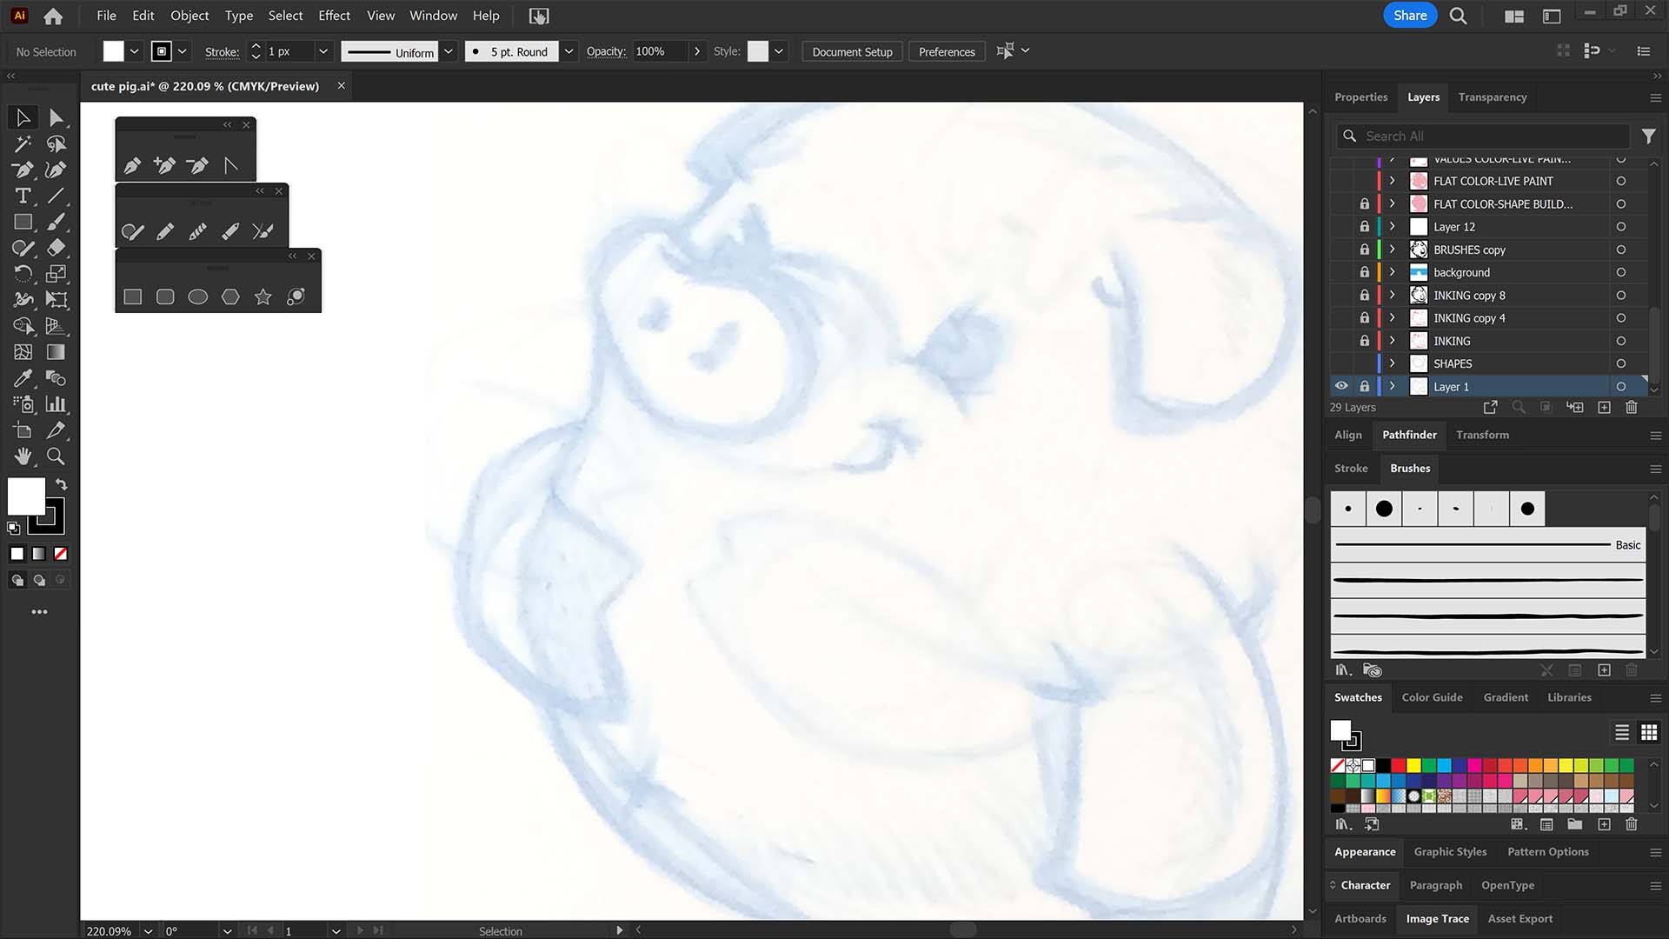Switch to the Properties tab
Image resolution: width=1669 pixels, height=939 pixels.
(1360, 97)
